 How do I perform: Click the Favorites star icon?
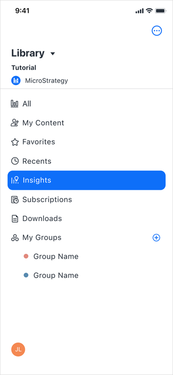[x=15, y=142]
